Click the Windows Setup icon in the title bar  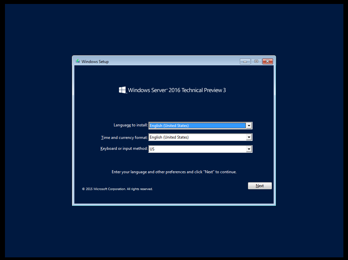[x=77, y=61]
